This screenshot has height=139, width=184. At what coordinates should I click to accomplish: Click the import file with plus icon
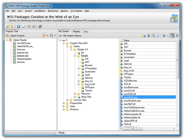point(164,36)
